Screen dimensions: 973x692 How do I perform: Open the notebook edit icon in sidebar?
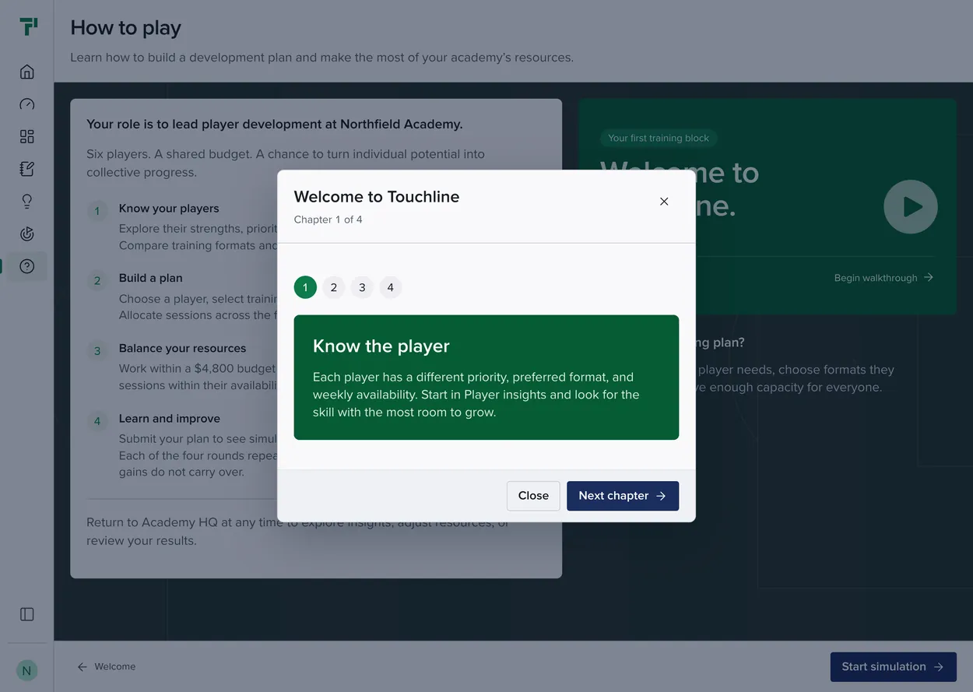[x=27, y=169]
